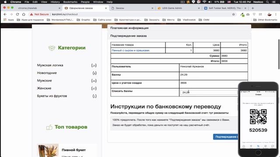
Task: Reload the korzinni.ru checkout page
Action: pyautogui.click(x=17, y=14)
